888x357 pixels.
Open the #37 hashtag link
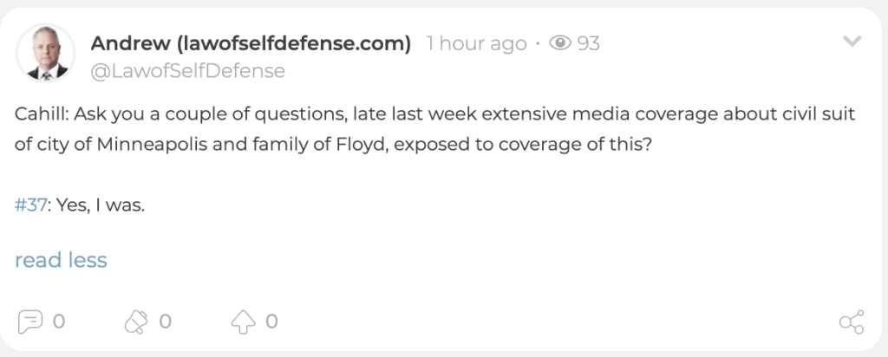(31, 205)
